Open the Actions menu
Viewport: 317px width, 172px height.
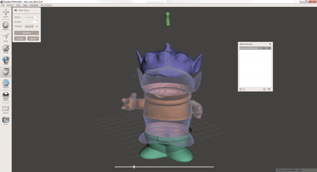[10, 5]
